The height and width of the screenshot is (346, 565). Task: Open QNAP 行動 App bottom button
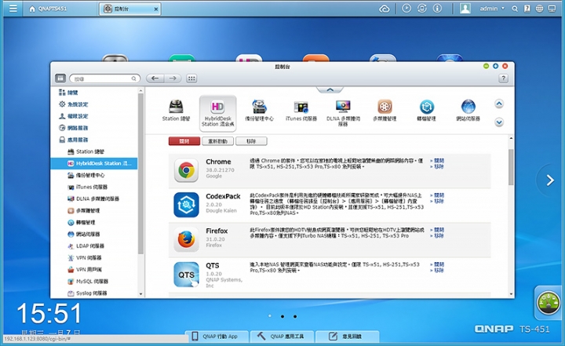[217, 337]
